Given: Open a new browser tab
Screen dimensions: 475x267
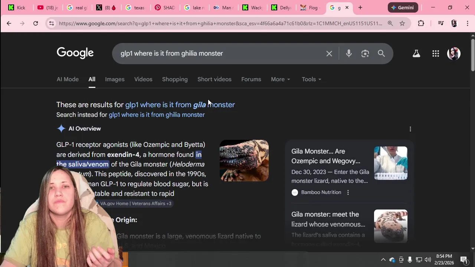Looking at the screenshot, I should pos(360,7).
